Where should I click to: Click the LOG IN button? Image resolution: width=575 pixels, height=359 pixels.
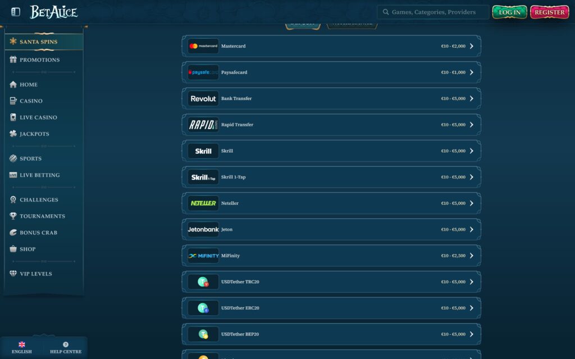509,11
